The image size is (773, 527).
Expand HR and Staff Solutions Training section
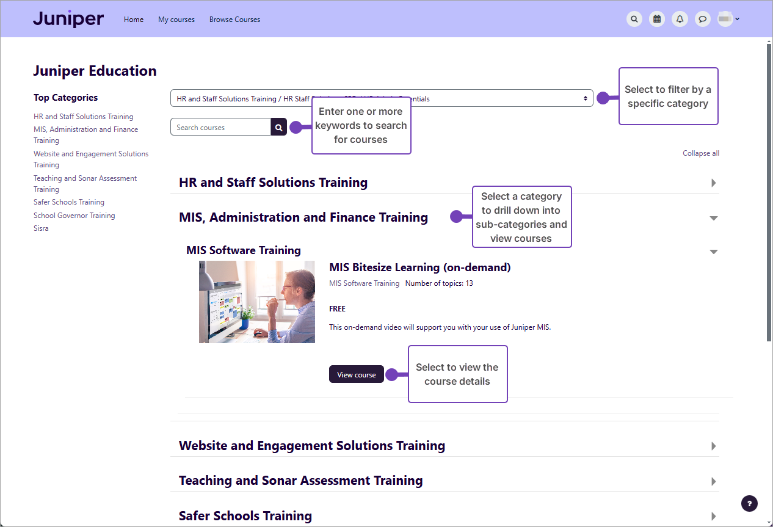(x=713, y=183)
